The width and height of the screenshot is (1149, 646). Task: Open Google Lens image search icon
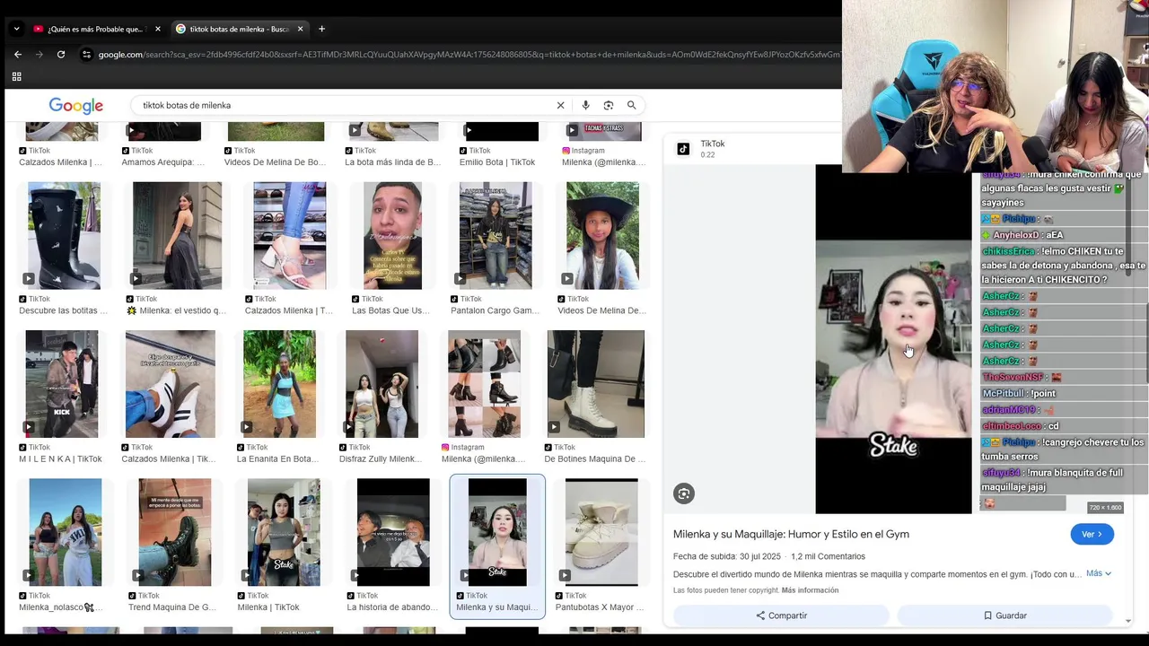(609, 105)
